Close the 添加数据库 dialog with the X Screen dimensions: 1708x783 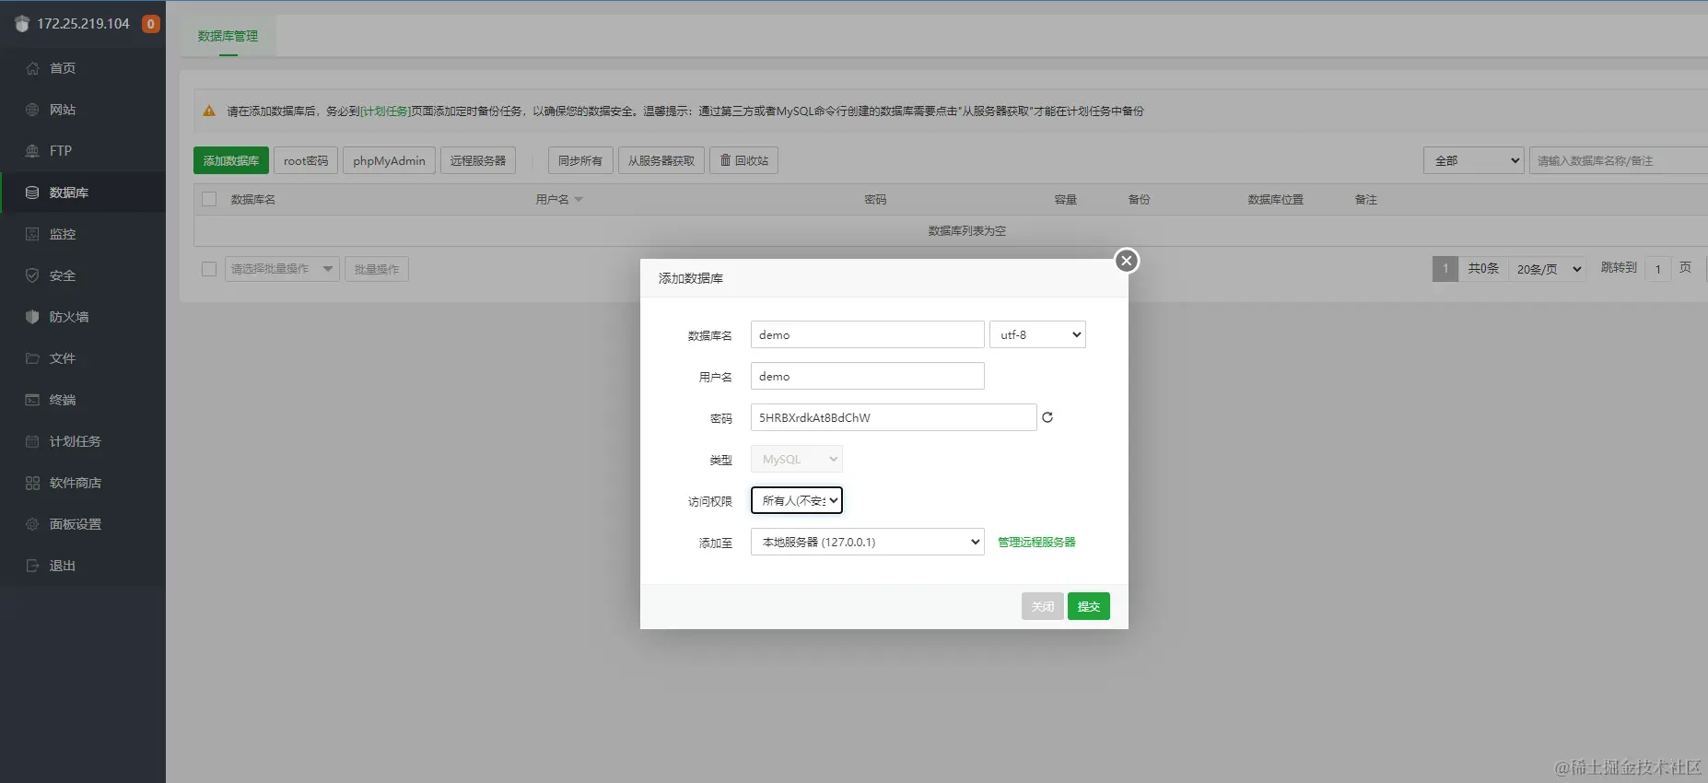(x=1126, y=261)
